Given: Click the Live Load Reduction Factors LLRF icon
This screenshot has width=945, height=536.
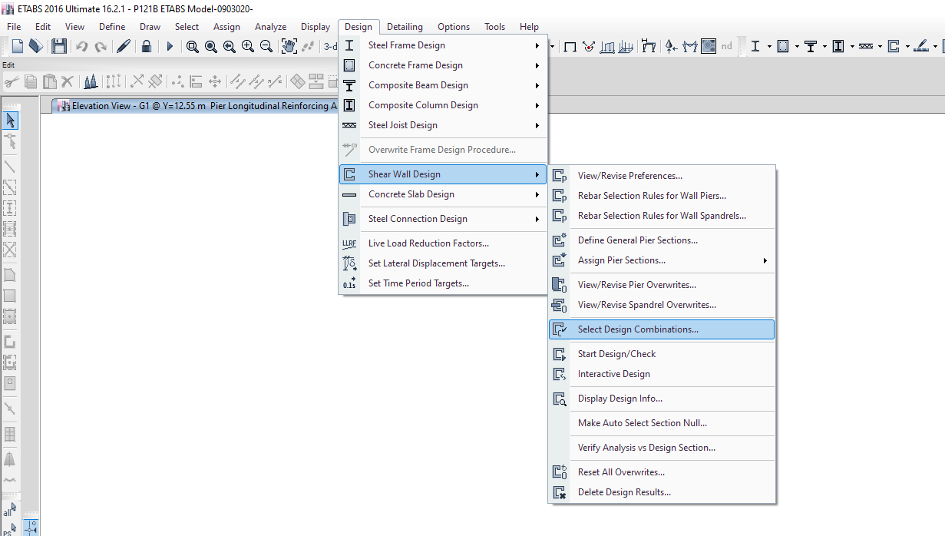Looking at the screenshot, I should (x=349, y=243).
